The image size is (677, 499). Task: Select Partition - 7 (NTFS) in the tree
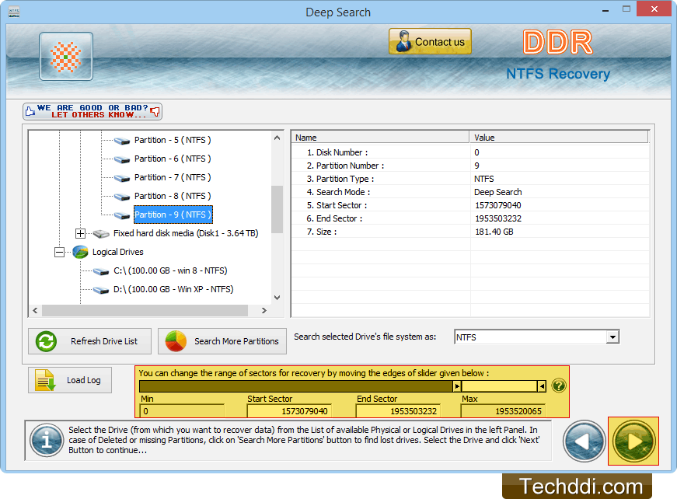173,177
